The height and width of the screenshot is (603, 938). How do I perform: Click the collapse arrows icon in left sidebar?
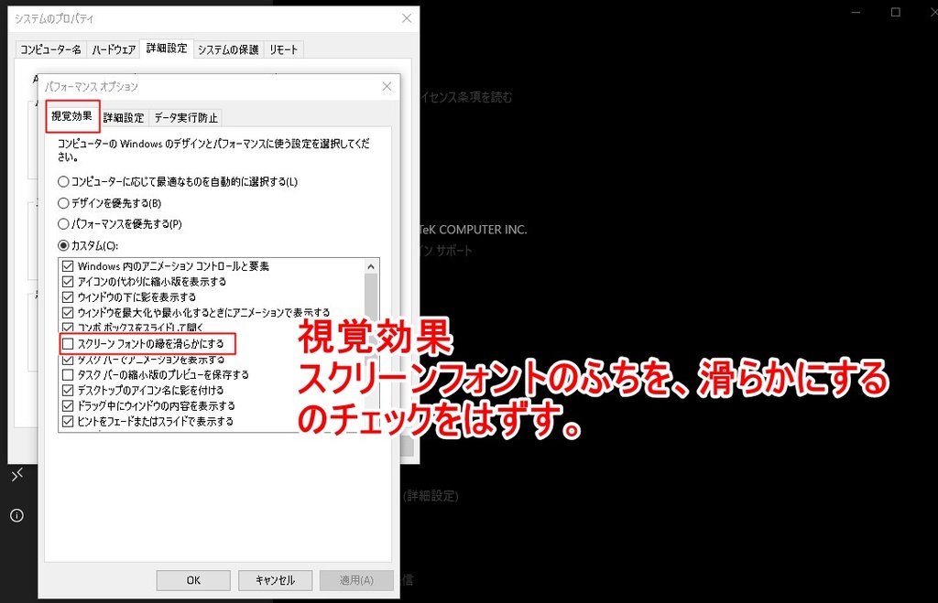(16, 474)
